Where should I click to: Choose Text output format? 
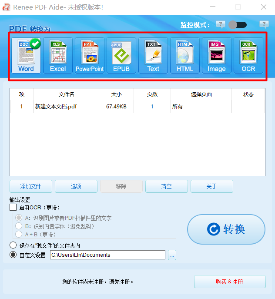[x=153, y=55]
